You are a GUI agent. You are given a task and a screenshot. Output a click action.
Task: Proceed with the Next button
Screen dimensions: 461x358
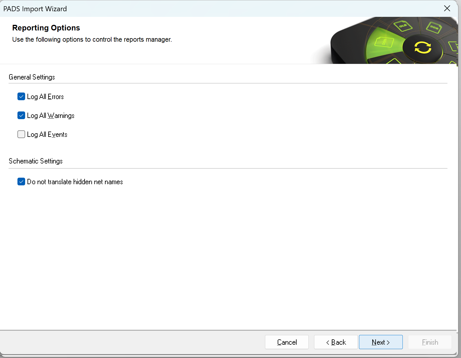coord(381,342)
